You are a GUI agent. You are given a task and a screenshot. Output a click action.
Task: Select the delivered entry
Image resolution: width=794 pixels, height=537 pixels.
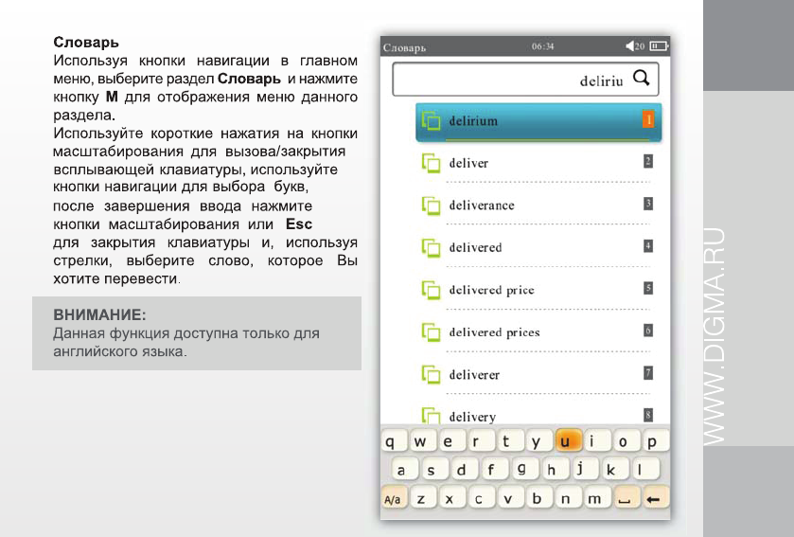tap(538, 248)
